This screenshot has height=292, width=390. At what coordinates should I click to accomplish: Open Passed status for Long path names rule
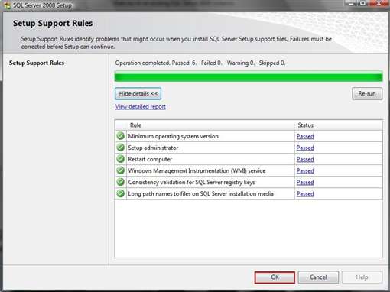click(x=305, y=193)
